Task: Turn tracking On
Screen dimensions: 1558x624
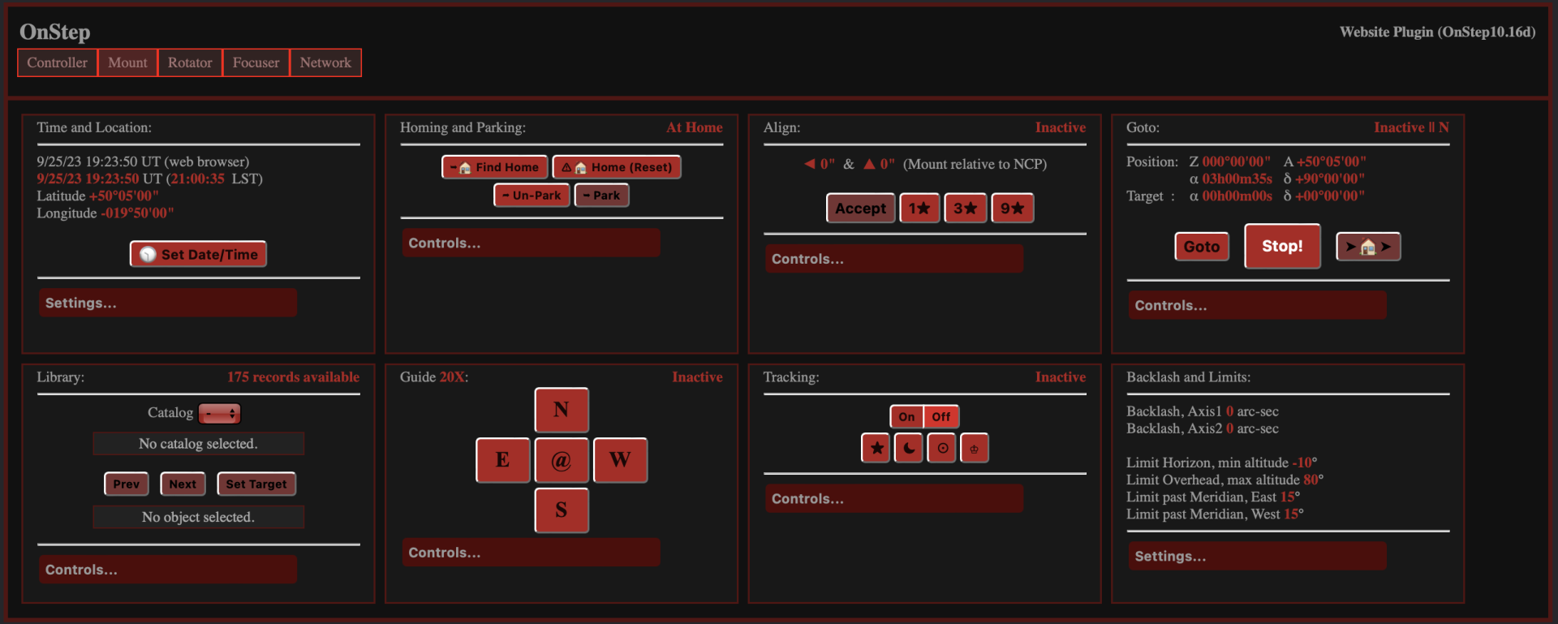Action: (x=907, y=417)
